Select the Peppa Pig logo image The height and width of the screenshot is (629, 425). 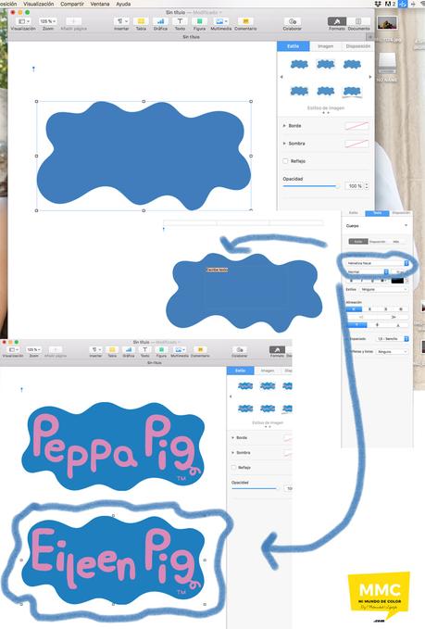coord(113,447)
